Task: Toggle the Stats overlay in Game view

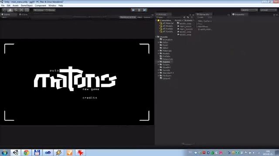Action: point(139,17)
